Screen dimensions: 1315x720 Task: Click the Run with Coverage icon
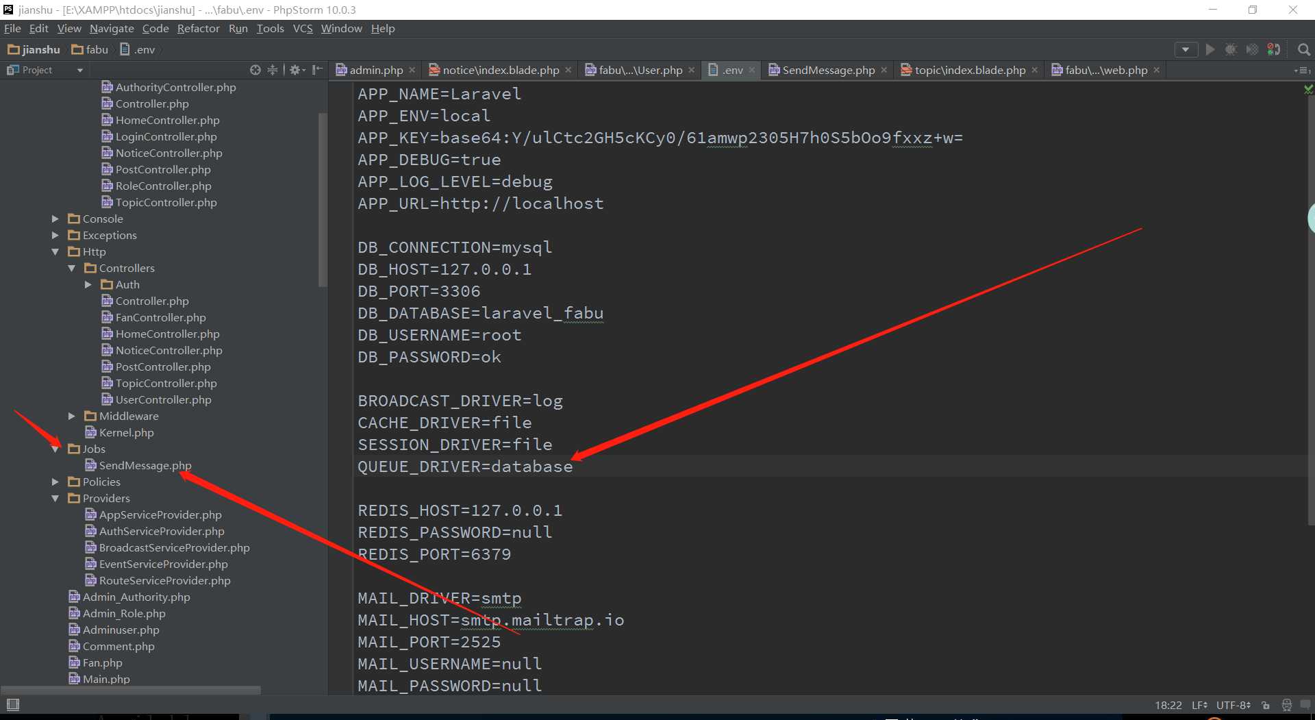point(1252,49)
